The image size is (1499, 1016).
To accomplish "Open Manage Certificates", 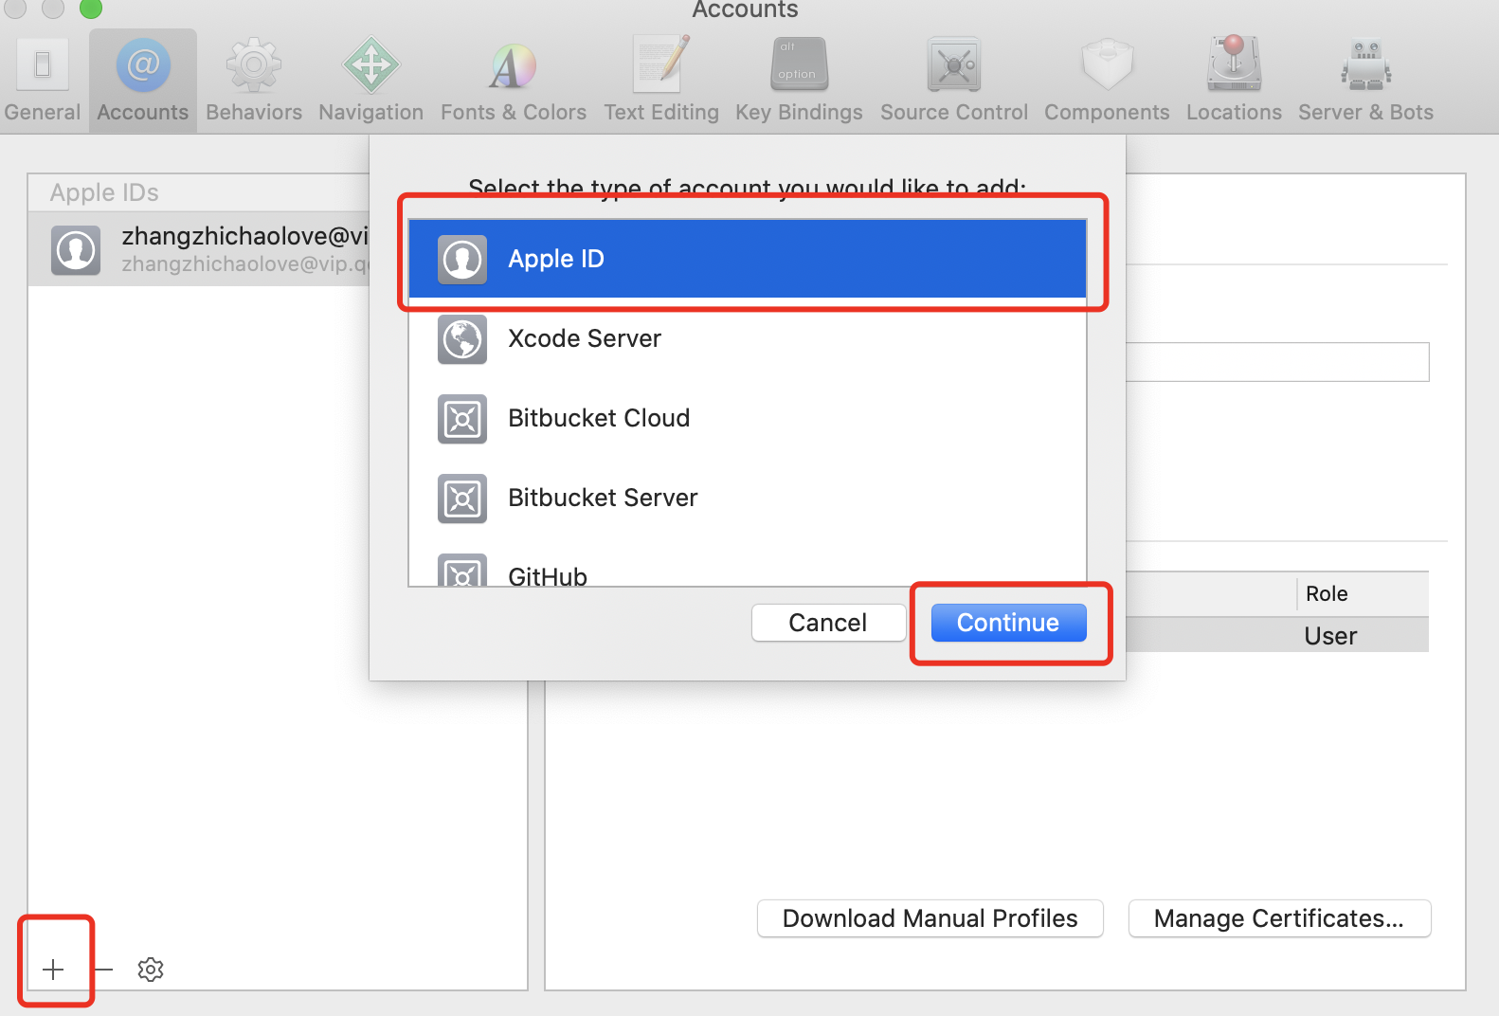I will click(1279, 918).
